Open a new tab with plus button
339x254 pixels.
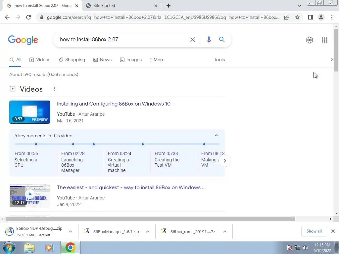click(169, 6)
